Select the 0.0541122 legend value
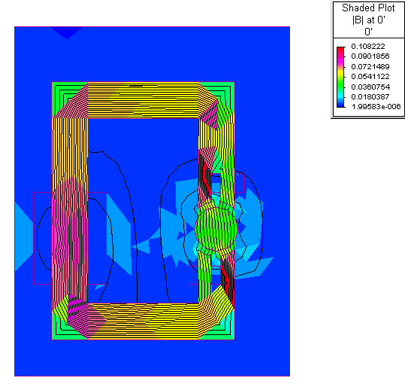 pos(370,77)
